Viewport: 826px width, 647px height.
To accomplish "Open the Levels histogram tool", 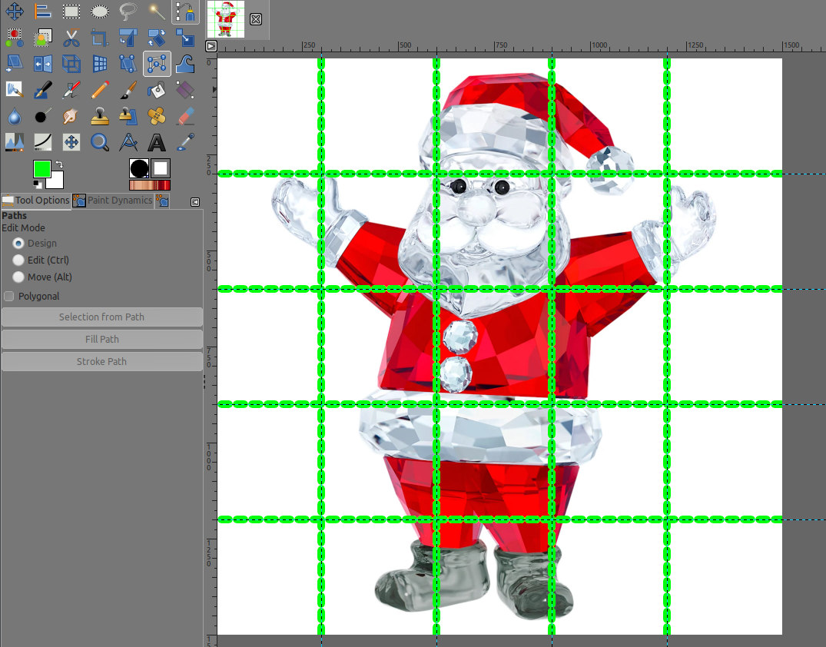I will coord(15,142).
